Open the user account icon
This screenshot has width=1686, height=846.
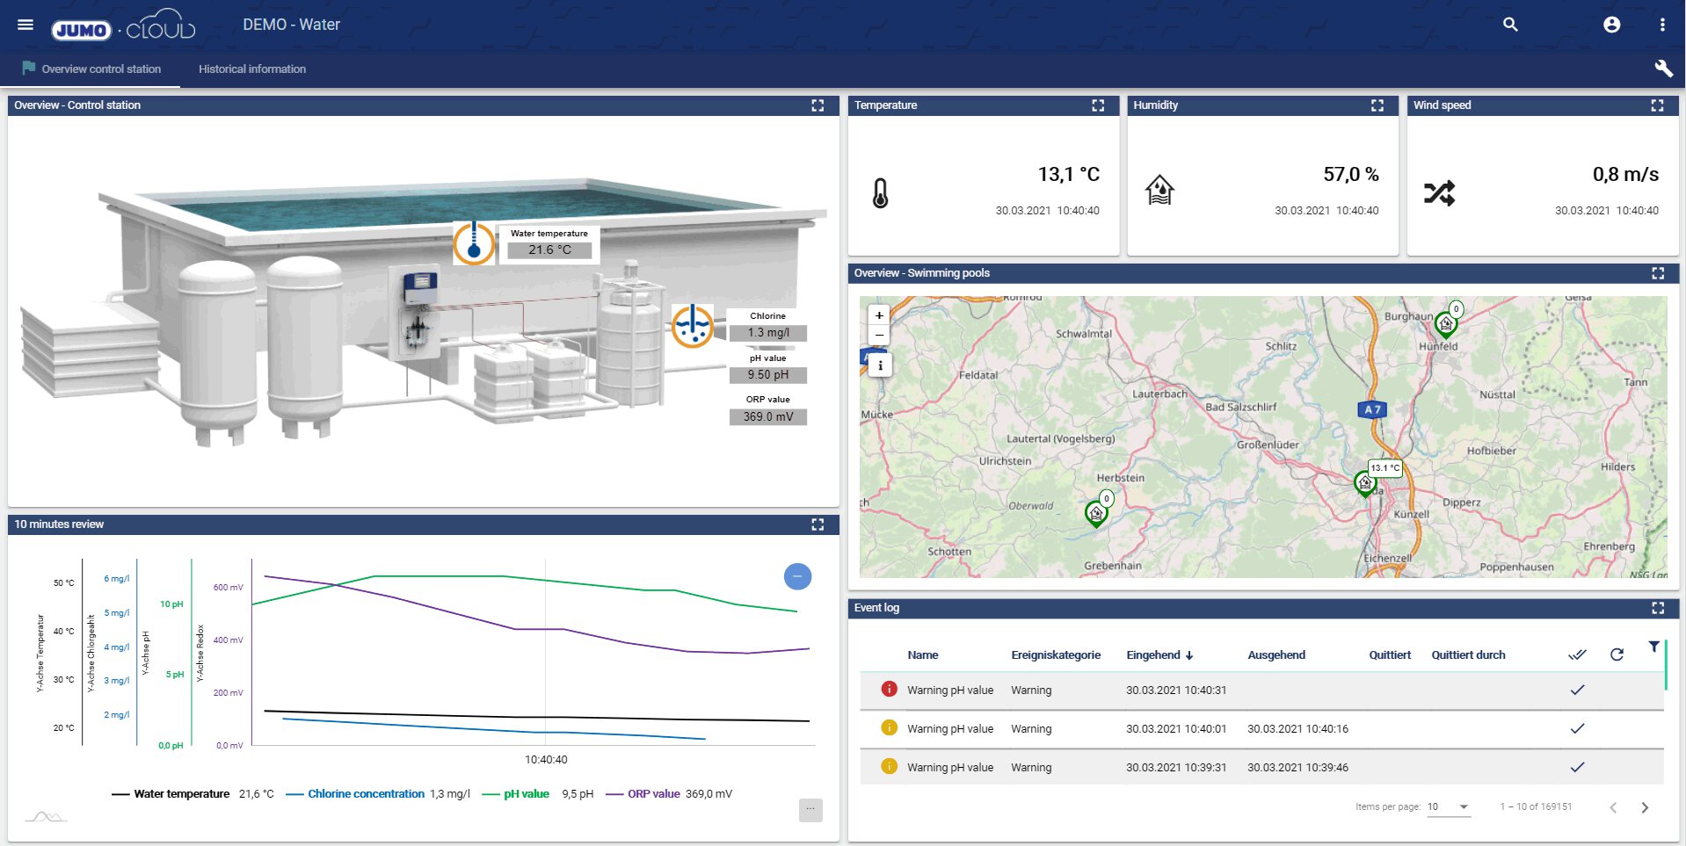point(1611,25)
